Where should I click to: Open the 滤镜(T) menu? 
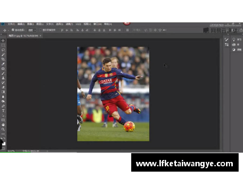[x=69, y=24]
